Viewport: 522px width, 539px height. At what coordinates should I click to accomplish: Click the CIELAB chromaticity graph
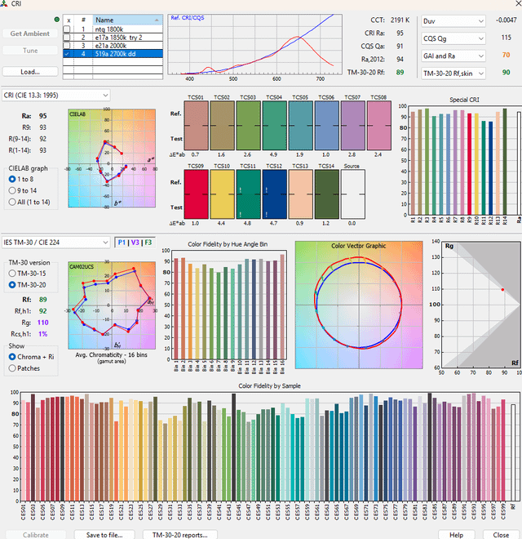point(110,158)
